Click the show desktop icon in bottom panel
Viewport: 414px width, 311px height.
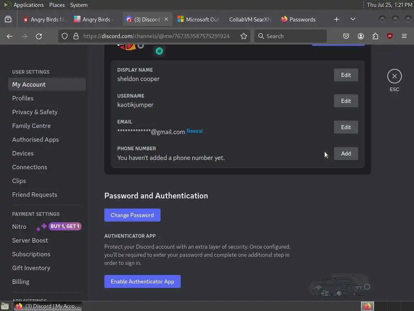pyautogui.click(x=5, y=307)
